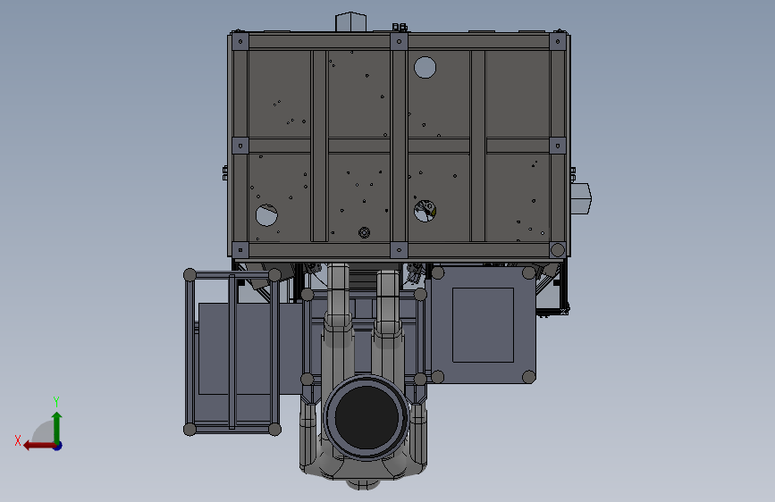Click the red X axis arrow of the triad
Image resolution: width=775 pixels, height=502 pixels.
(x=39, y=446)
